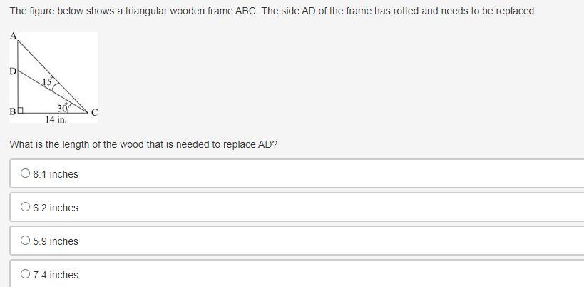Click the "7.4 inches" answer label text
The height and width of the screenshot is (287, 584).
pyautogui.click(x=56, y=275)
